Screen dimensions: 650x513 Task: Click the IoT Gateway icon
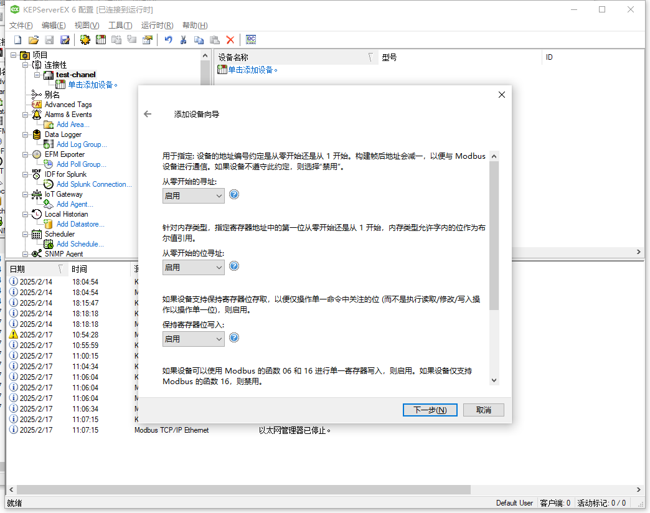tap(37, 194)
